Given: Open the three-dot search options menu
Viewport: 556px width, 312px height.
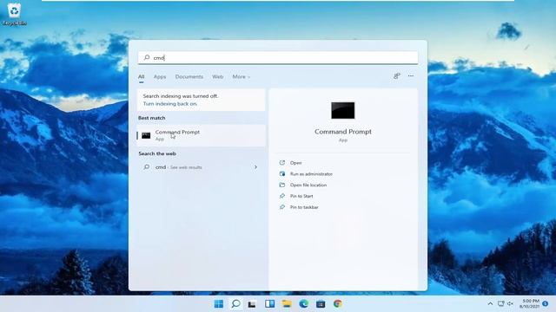Looking at the screenshot, I should pyautogui.click(x=411, y=75).
